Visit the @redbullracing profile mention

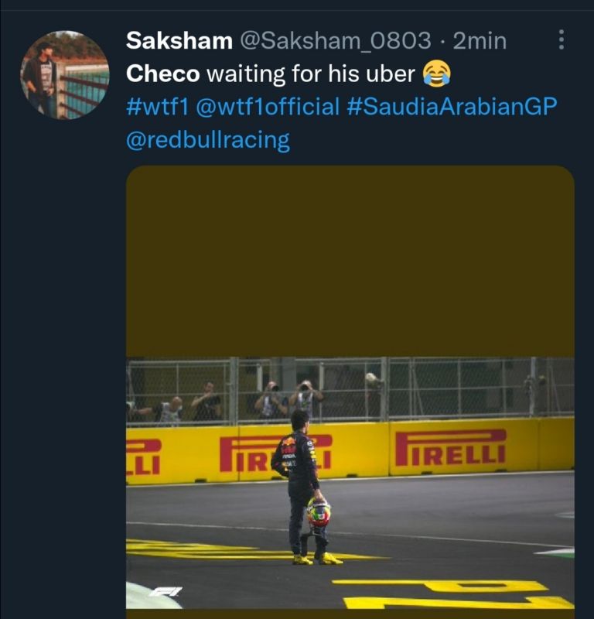[208, 140]
